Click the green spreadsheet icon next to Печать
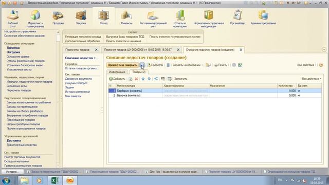The height and width of the screenshot is (185, 329). point(240,65)
